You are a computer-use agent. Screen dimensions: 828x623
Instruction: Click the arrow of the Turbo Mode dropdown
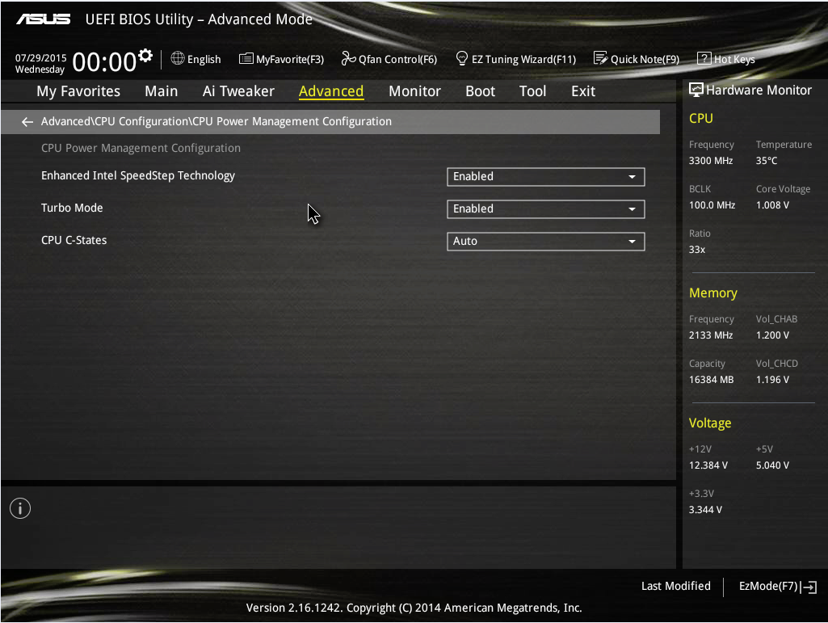(632, 209)
